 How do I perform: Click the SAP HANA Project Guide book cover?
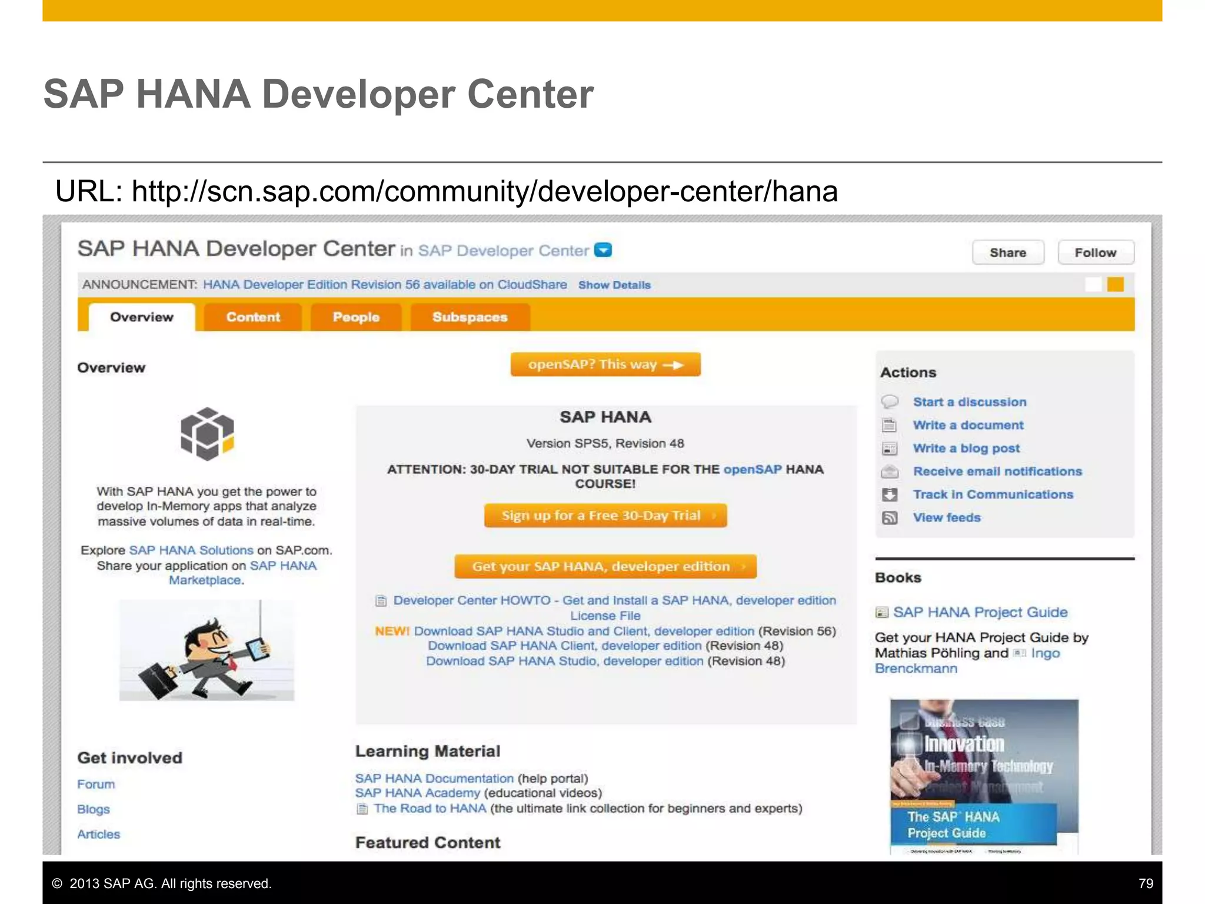(984, 776)
